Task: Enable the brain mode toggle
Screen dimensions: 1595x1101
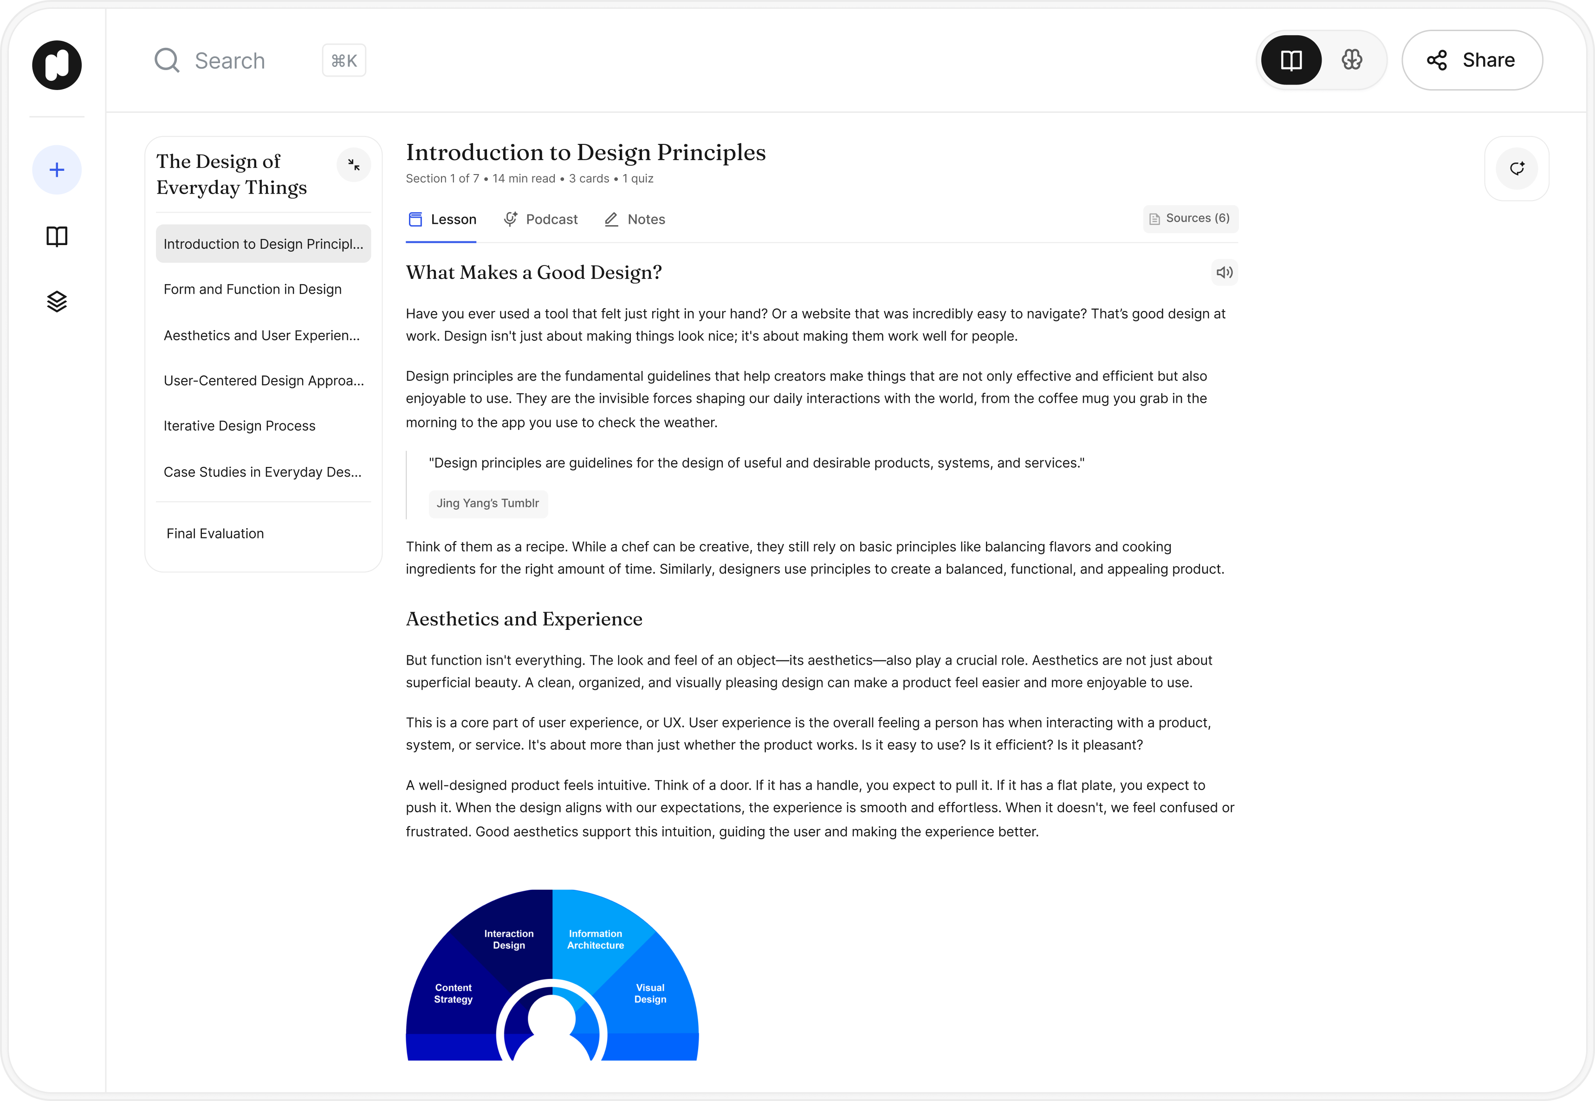Action: pyautogui.click(x=1351, y=60)
